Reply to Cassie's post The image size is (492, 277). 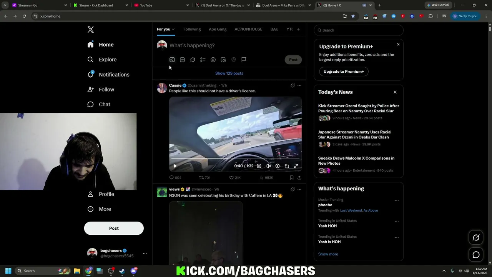click(175, 178)
